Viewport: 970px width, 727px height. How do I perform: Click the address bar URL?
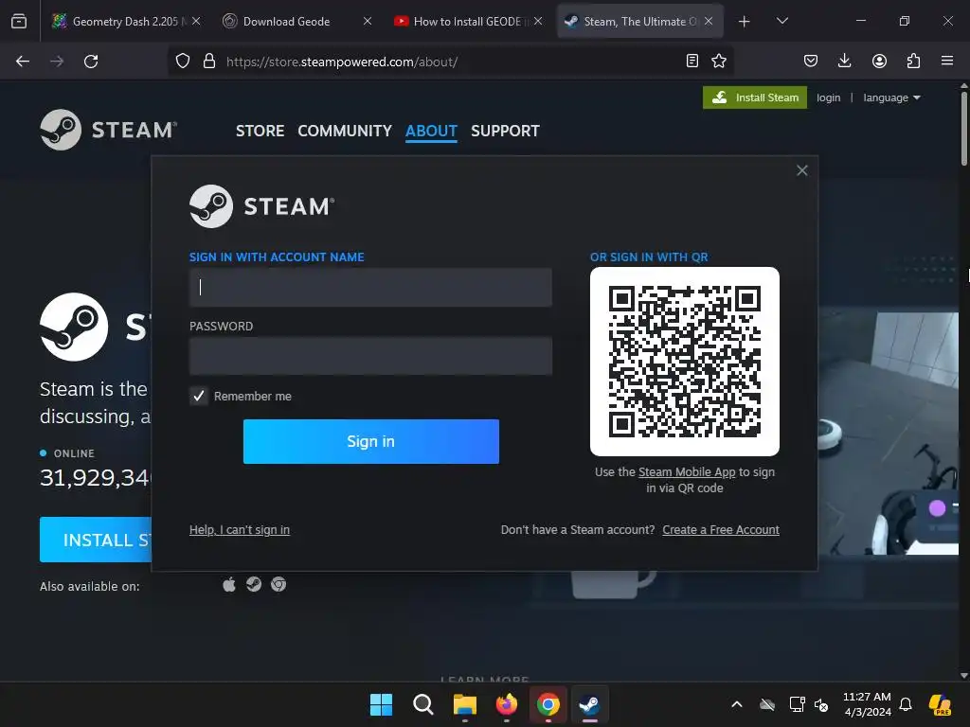click(x=341, y=62)
